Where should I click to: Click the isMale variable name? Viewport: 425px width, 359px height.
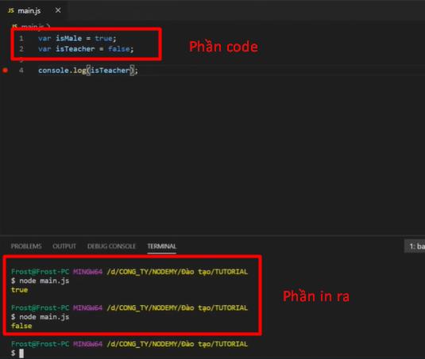point(68,38)
